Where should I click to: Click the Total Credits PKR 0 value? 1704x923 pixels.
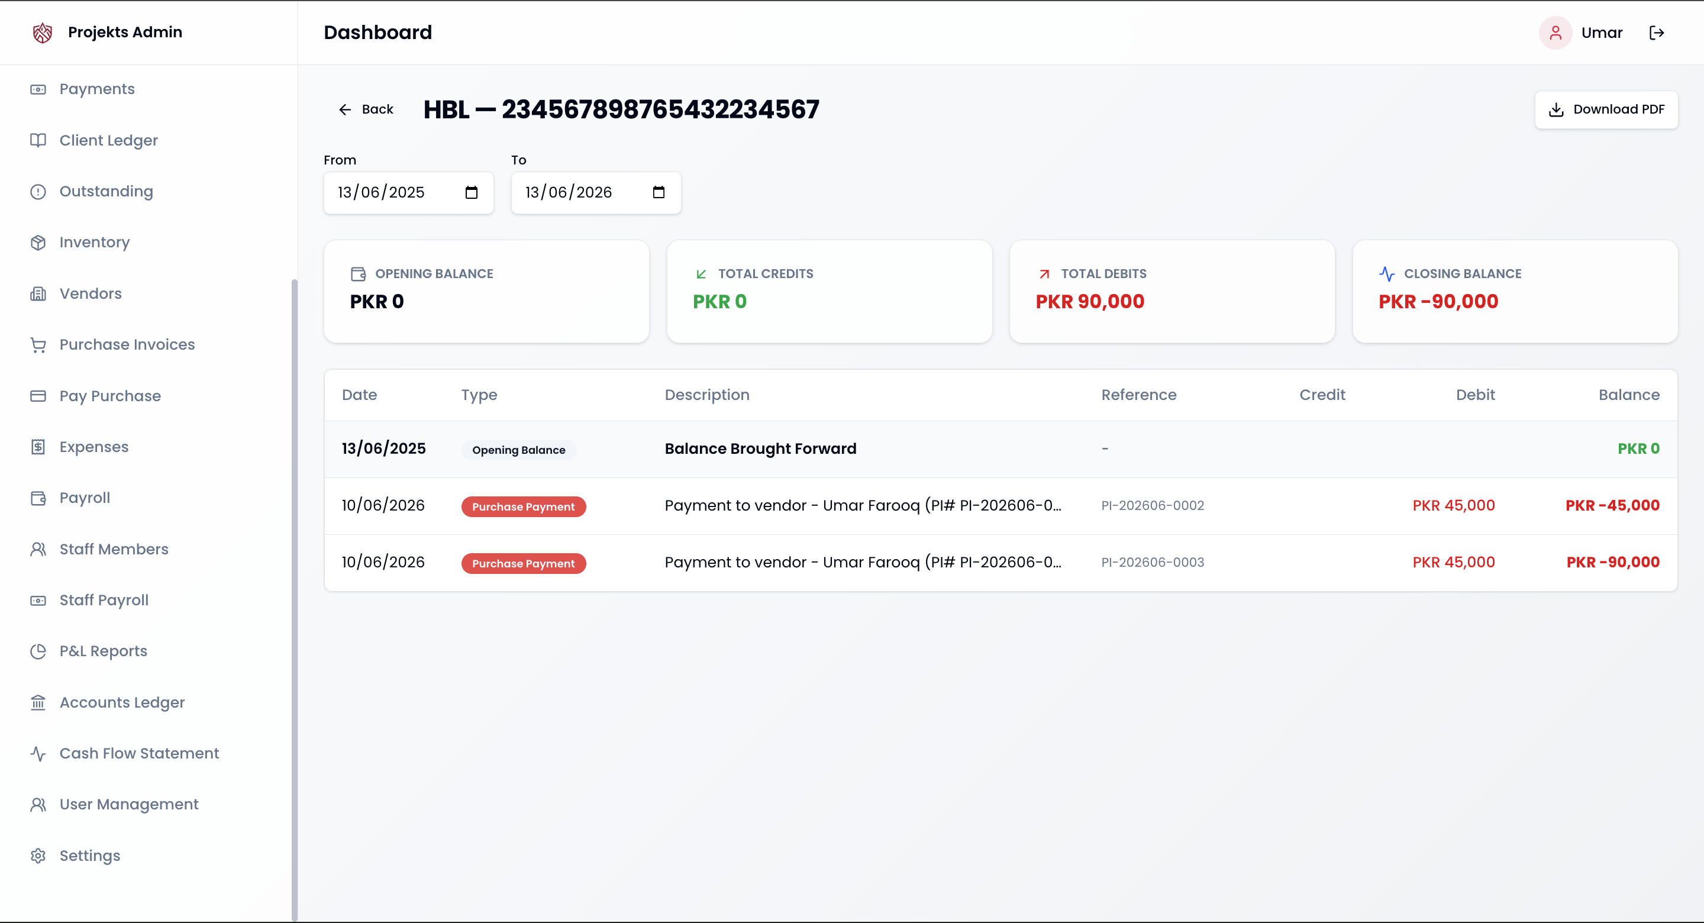(719, 302)
